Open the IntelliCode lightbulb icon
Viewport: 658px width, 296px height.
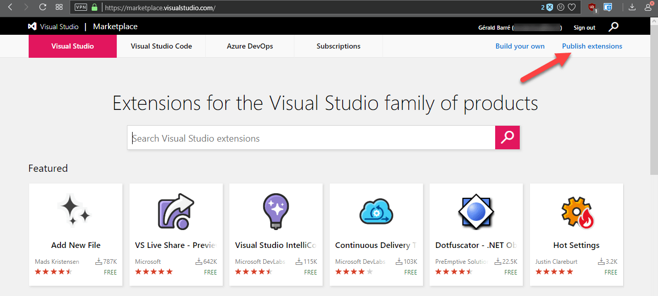tap(276, 211)
